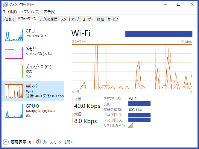Select the メモリ usage graph thumbnail

tap(14, 53)
